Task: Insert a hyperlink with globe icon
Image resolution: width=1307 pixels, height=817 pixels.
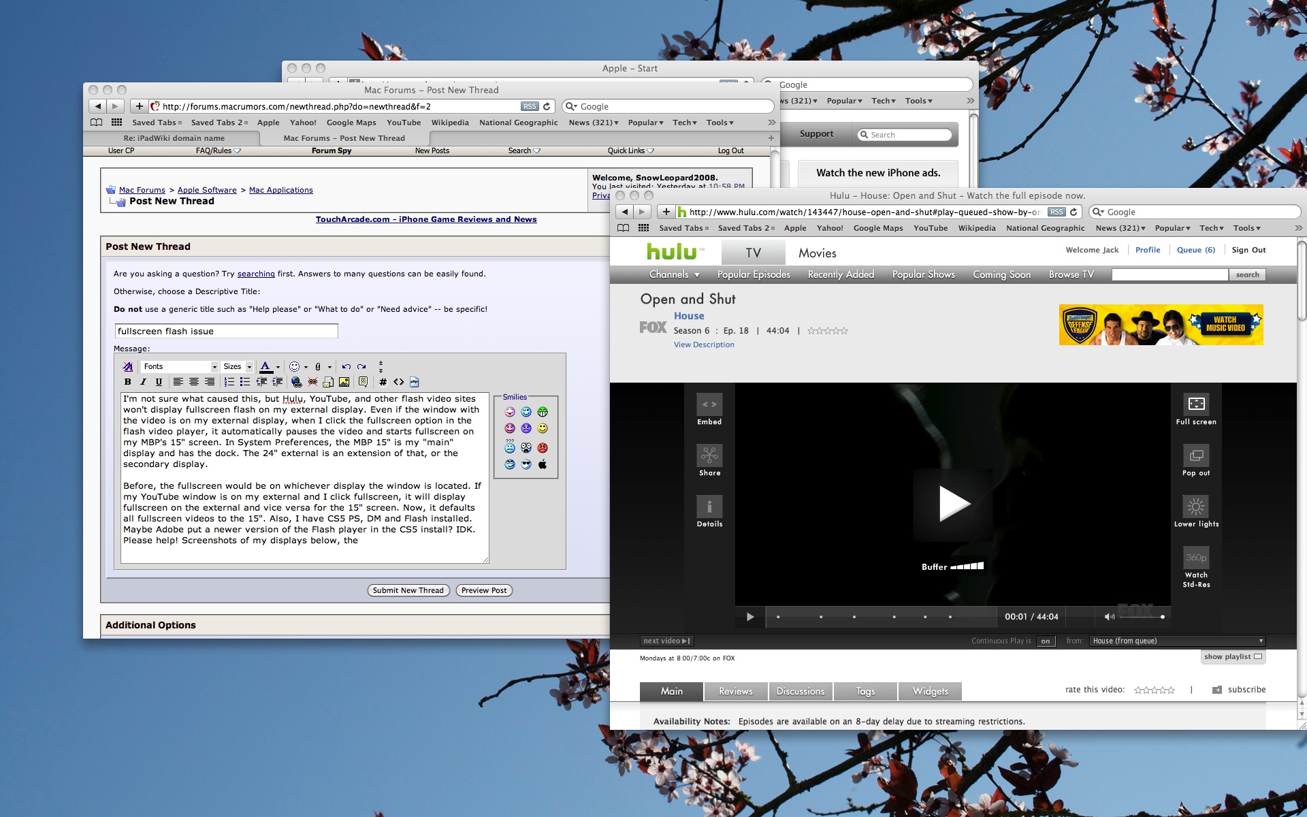Action: pyautogui.click(x=296, y=382)
